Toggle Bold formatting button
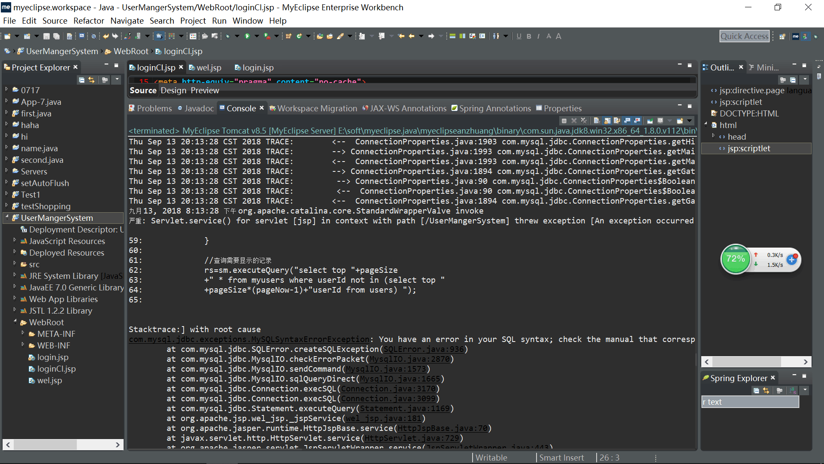The height and width of the screenshot is (464, 824). (x=529, y=37)
